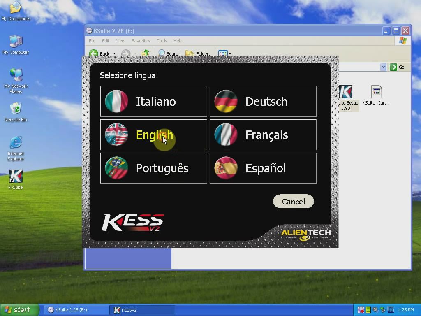Screen dimensions: 421x316
Task: Select Internet Explorer desktop icon
Action: (x=16, y=149)
